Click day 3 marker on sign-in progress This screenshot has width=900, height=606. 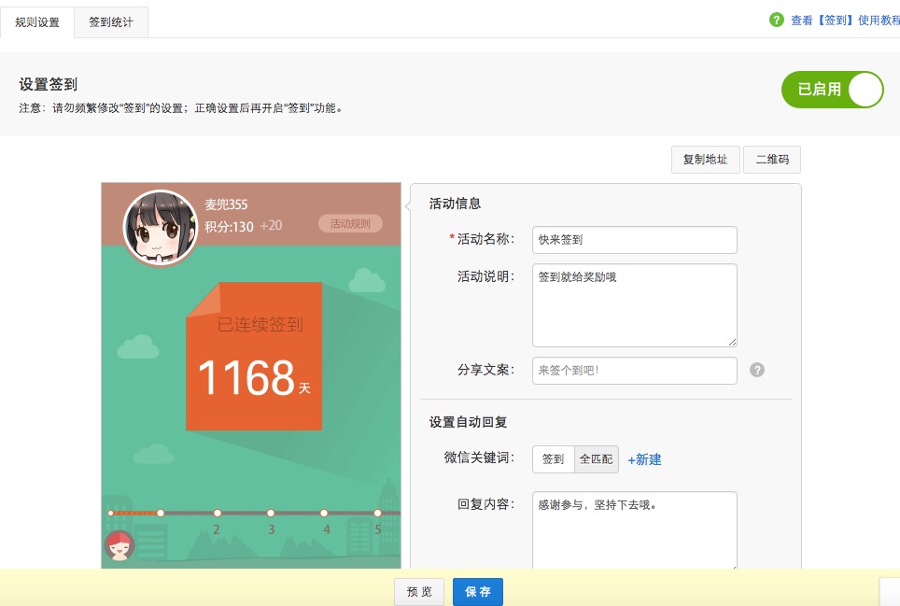click(x=271, y=514)
